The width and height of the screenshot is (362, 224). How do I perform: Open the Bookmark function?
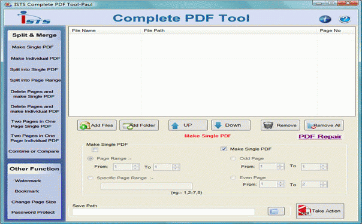pyautogui.click(x=27, y=191)
